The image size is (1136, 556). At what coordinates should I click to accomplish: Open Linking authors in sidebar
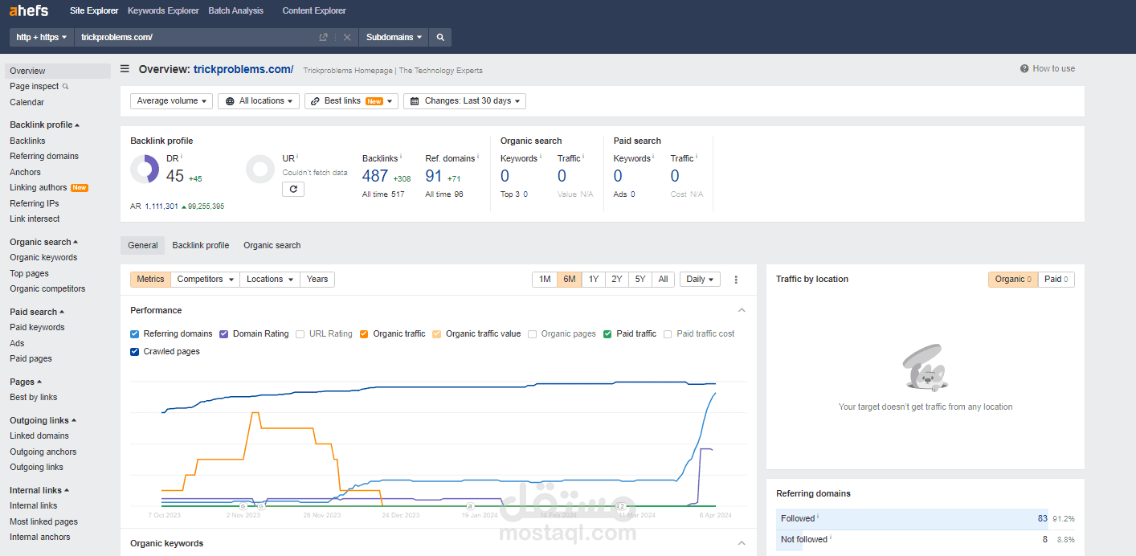click(x=39, y=187)
